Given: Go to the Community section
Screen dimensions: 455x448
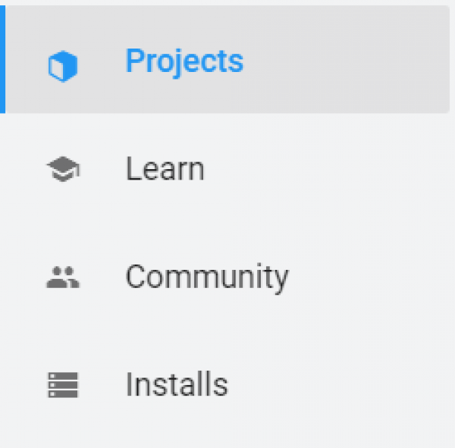Looking at the screenshot, I should click(206, 277).
